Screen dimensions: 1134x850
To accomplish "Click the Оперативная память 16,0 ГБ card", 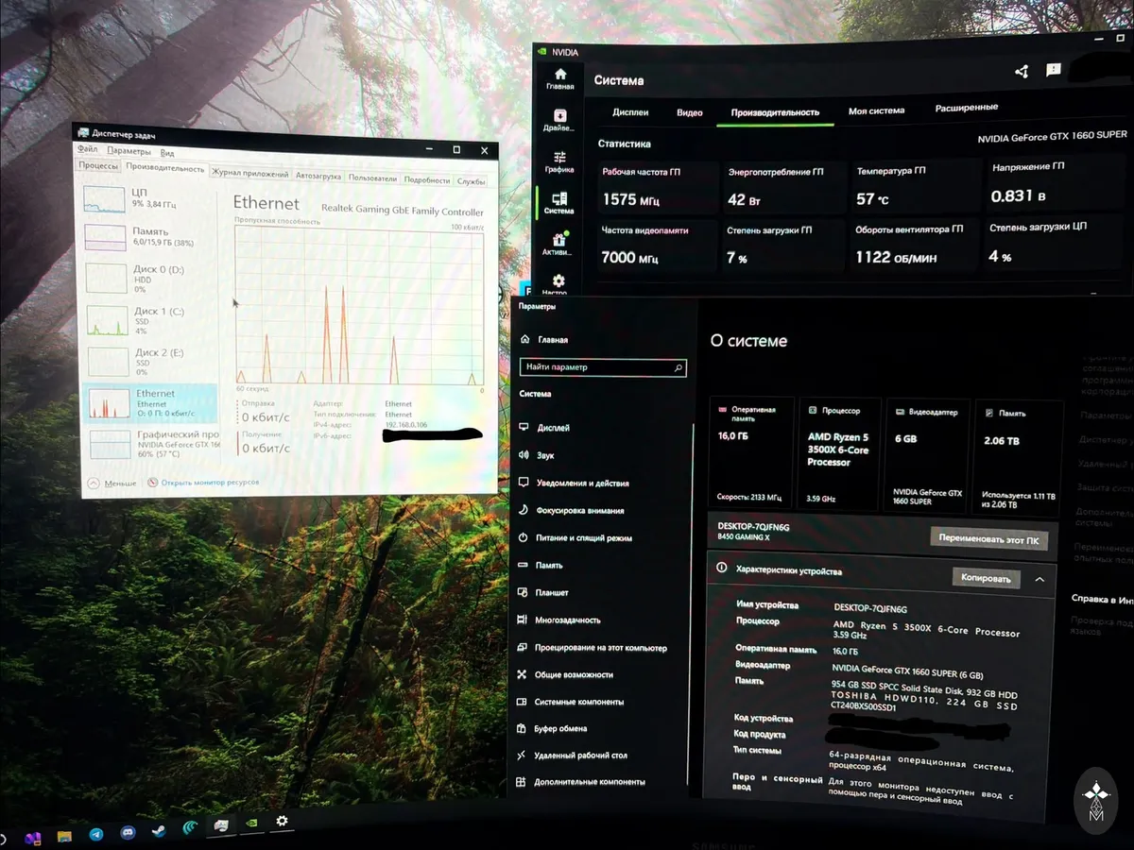I will pyautogui.click(x=751, y=454).
